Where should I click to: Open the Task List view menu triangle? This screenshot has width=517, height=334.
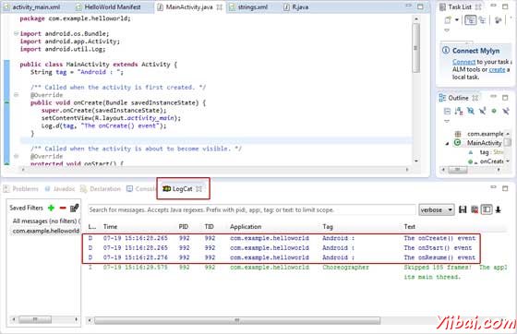(x=447, y=30)
